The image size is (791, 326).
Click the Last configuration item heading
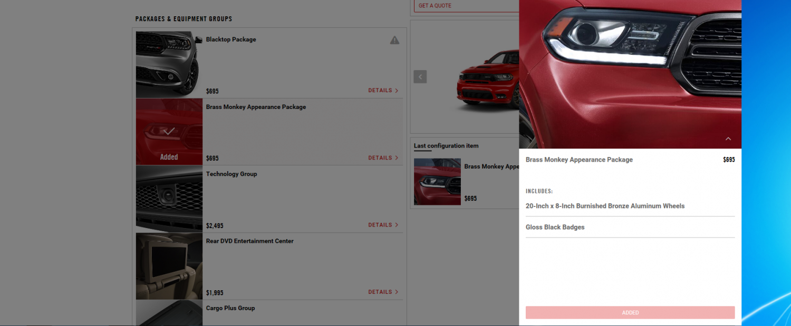click(446, 146)
